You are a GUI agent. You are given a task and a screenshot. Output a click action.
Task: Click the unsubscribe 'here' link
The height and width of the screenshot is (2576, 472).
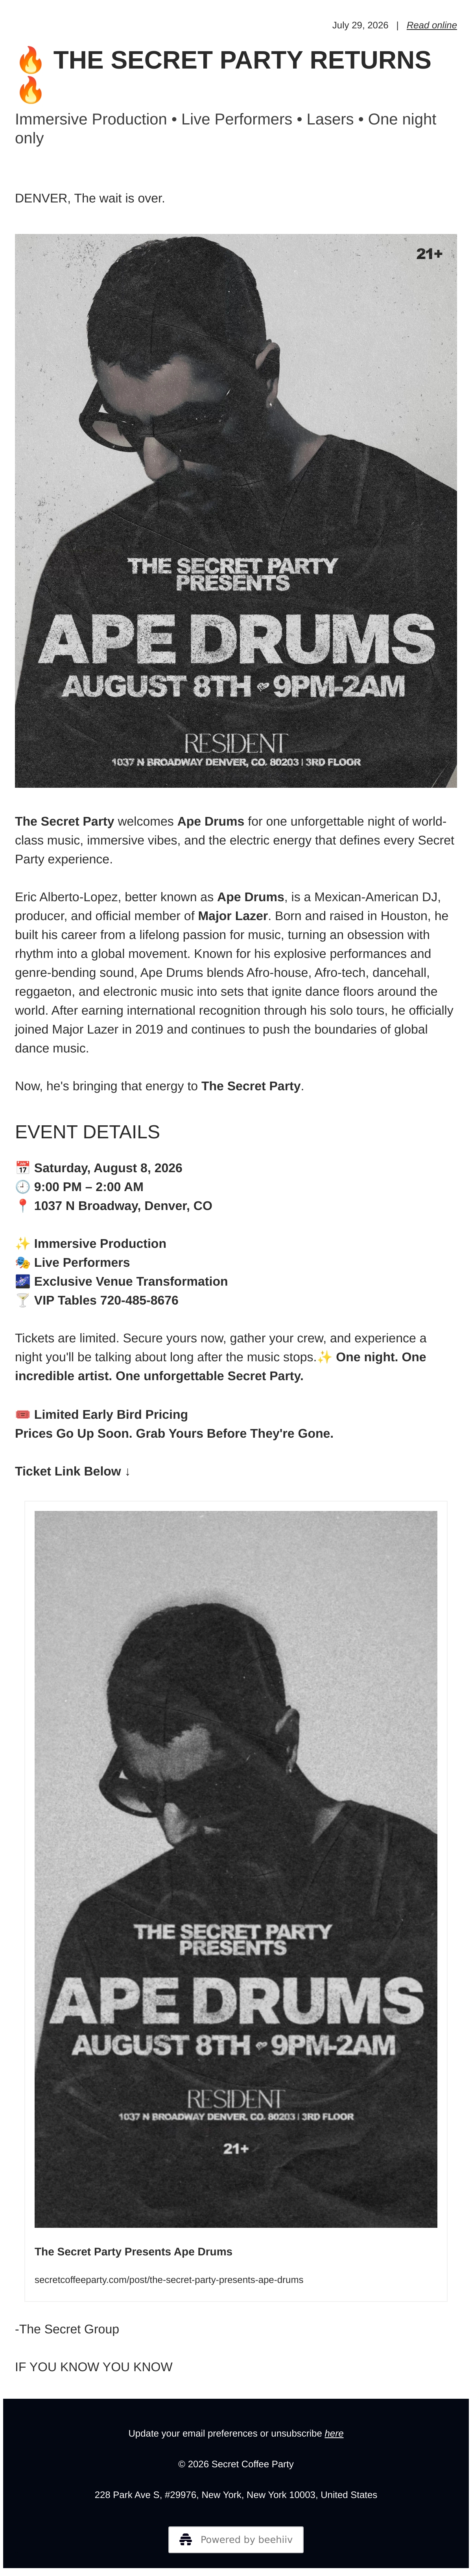[x=334, y=2433]
